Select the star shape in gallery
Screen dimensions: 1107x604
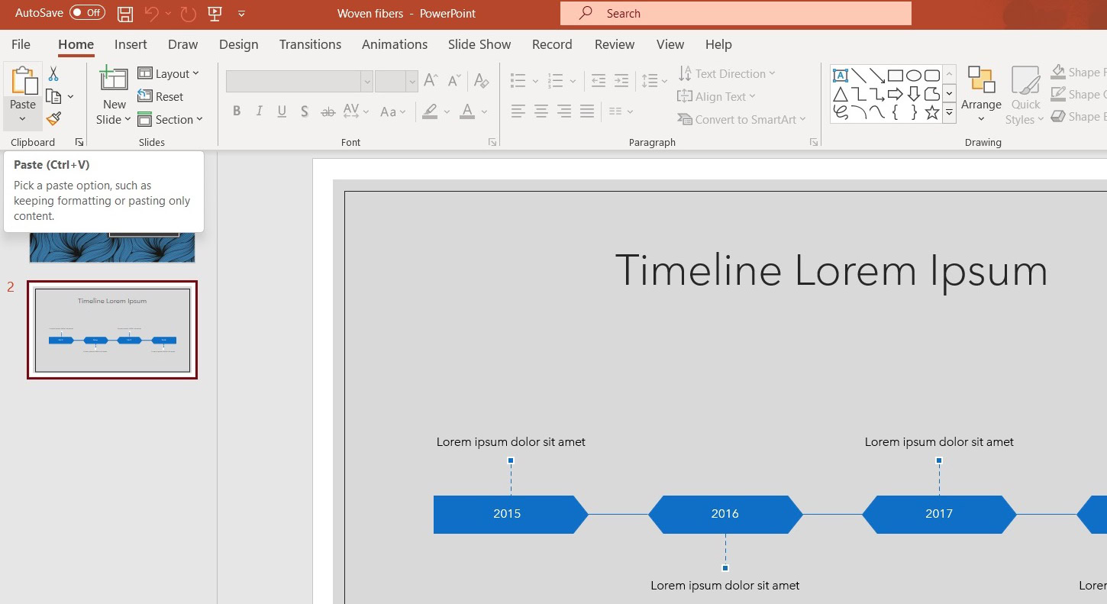click(931, 113)
